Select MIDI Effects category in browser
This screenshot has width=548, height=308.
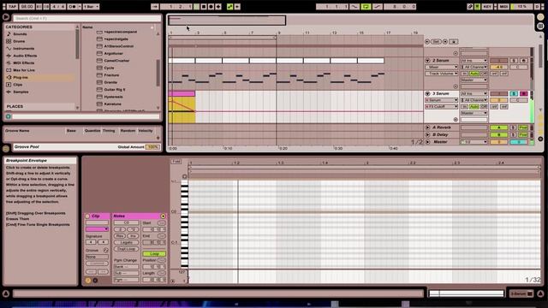pos(23,62)
